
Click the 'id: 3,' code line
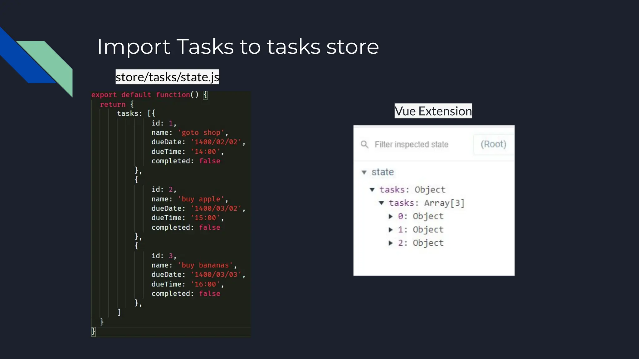(164, 256)
